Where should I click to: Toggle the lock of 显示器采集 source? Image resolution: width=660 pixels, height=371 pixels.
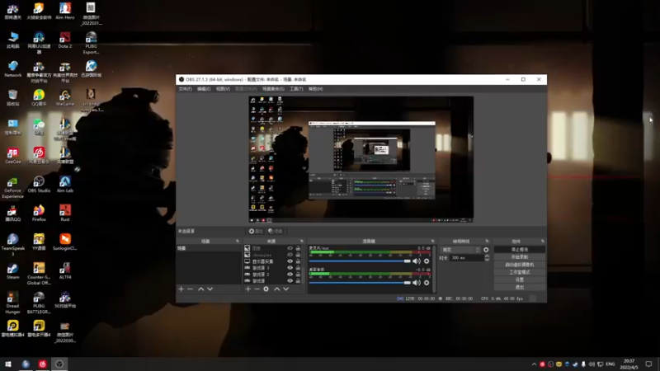[298, 261]
